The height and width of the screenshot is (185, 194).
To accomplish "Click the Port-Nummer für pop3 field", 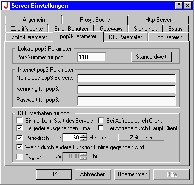I will coord(92,57).
